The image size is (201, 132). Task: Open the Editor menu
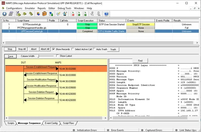pos(52,8)
